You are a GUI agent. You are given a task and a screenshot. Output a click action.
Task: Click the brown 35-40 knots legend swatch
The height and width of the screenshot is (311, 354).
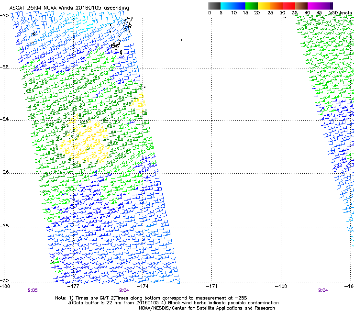click(301, 6)
